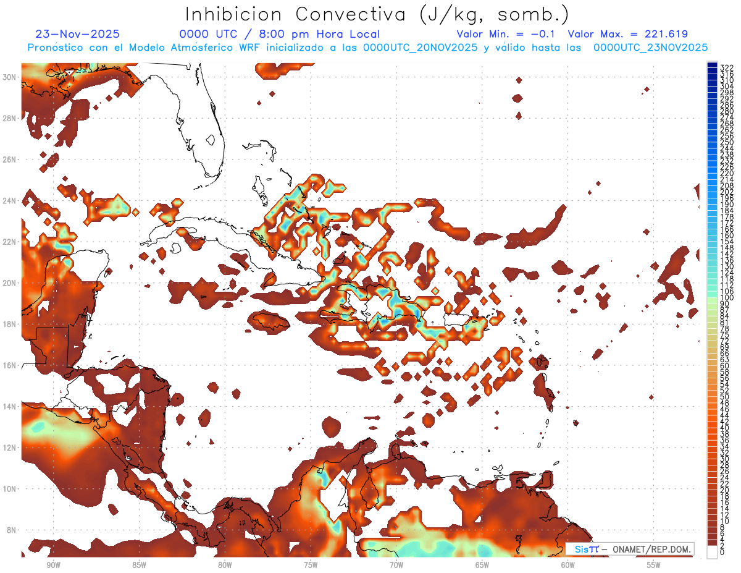Click the date label '23-Nov-2025'
Image resolution: width=741 pixels, height=573 pixels.
tap(78, 34)
